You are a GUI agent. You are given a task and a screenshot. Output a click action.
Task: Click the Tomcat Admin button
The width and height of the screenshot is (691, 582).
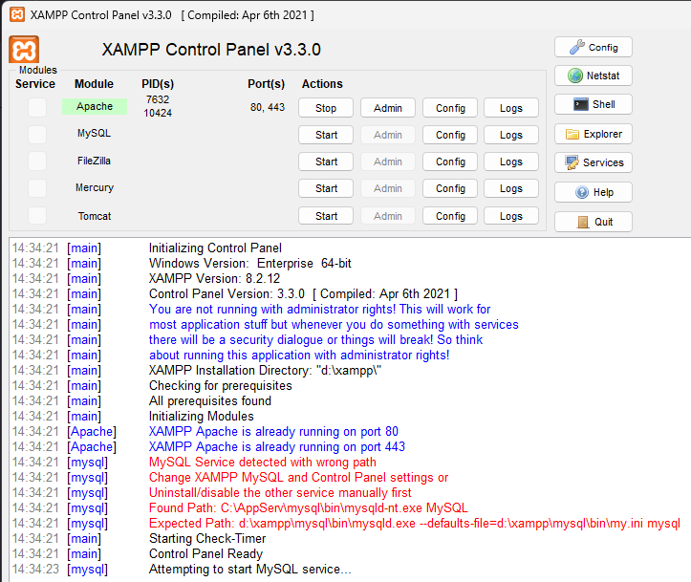coord(388,216)
